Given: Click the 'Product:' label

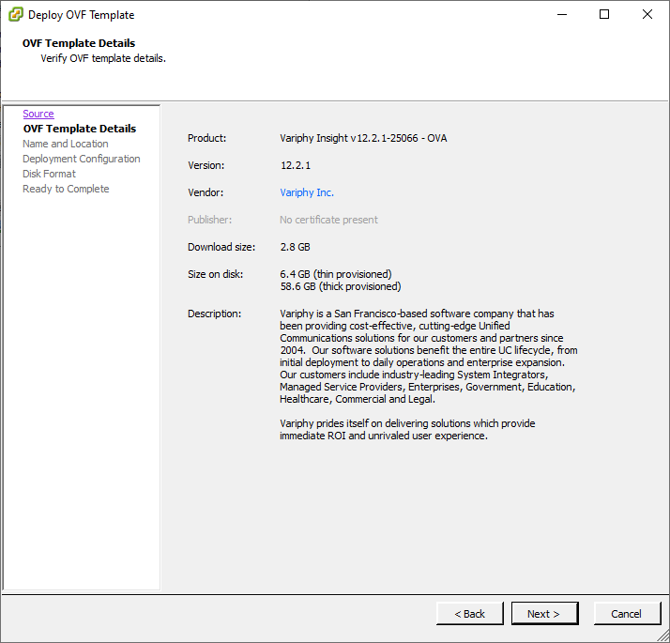Looking at the screenshot, I should click(x=206, y=138).
